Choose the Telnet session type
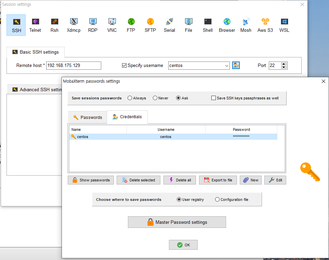329x260 pixels. [35, 25]
